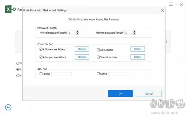
Task: Click the back arrow icon in the main window
Action: (8, 107)
